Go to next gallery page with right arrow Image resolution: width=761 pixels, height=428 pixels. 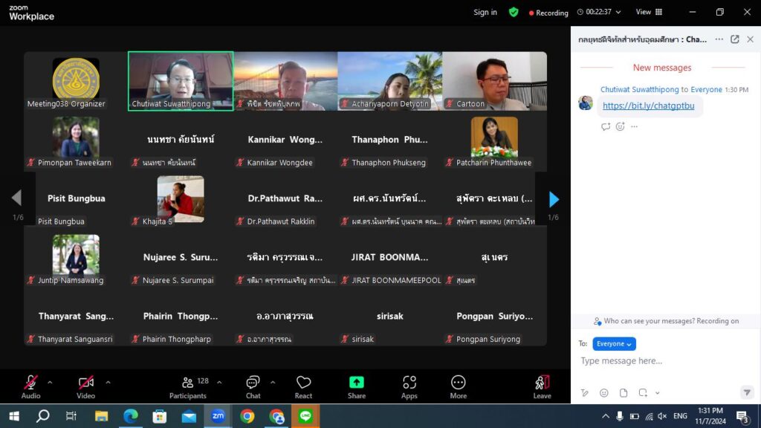click(x=554, y=198)
